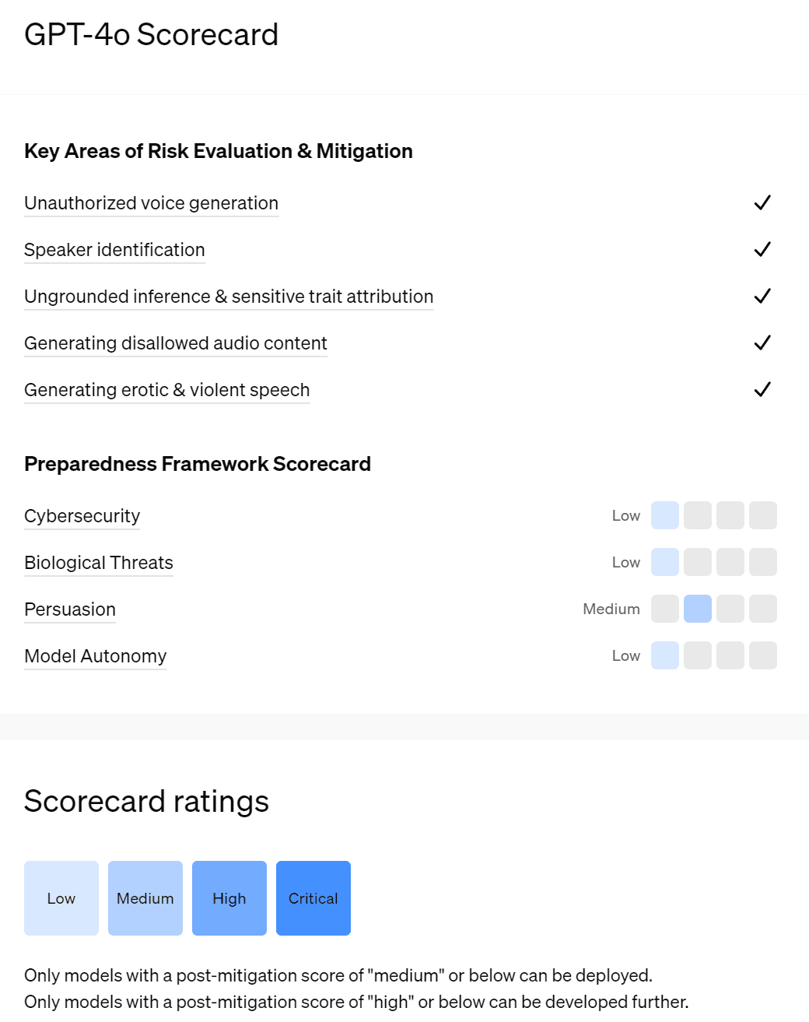Click the Speaker identification checkmark icon
Image resolution: width=809 pixels, height=1022 pixels.
762,250
